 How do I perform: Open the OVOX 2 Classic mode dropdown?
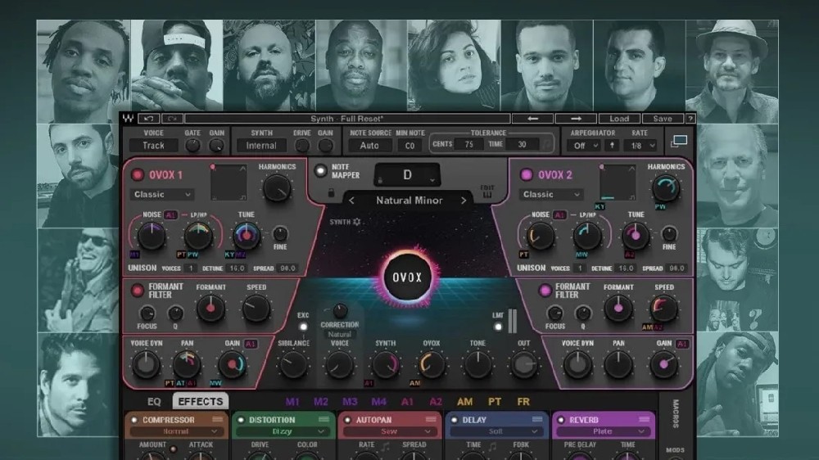pyautogui.click(x=551, y=194)
